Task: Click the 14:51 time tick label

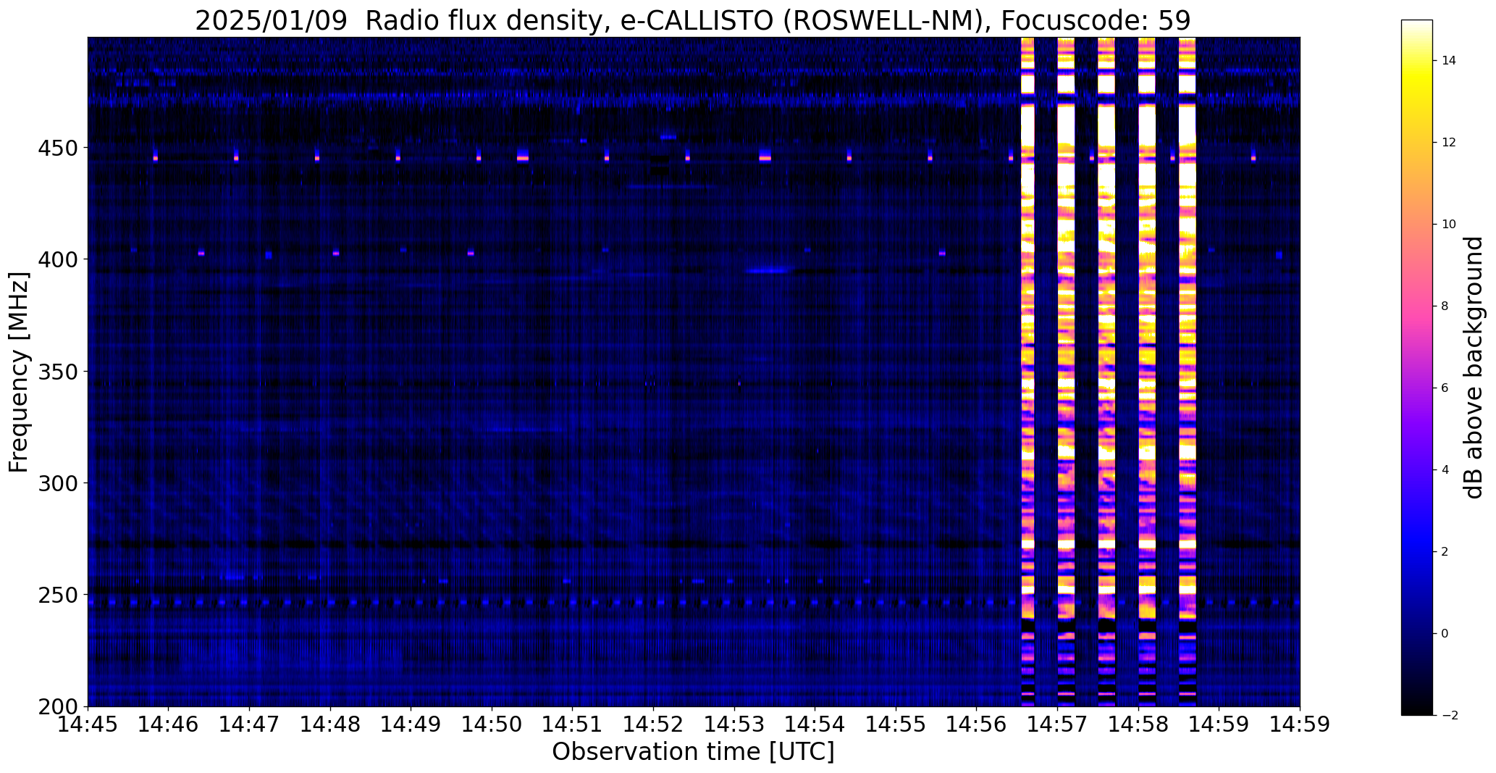Action: 573,724
